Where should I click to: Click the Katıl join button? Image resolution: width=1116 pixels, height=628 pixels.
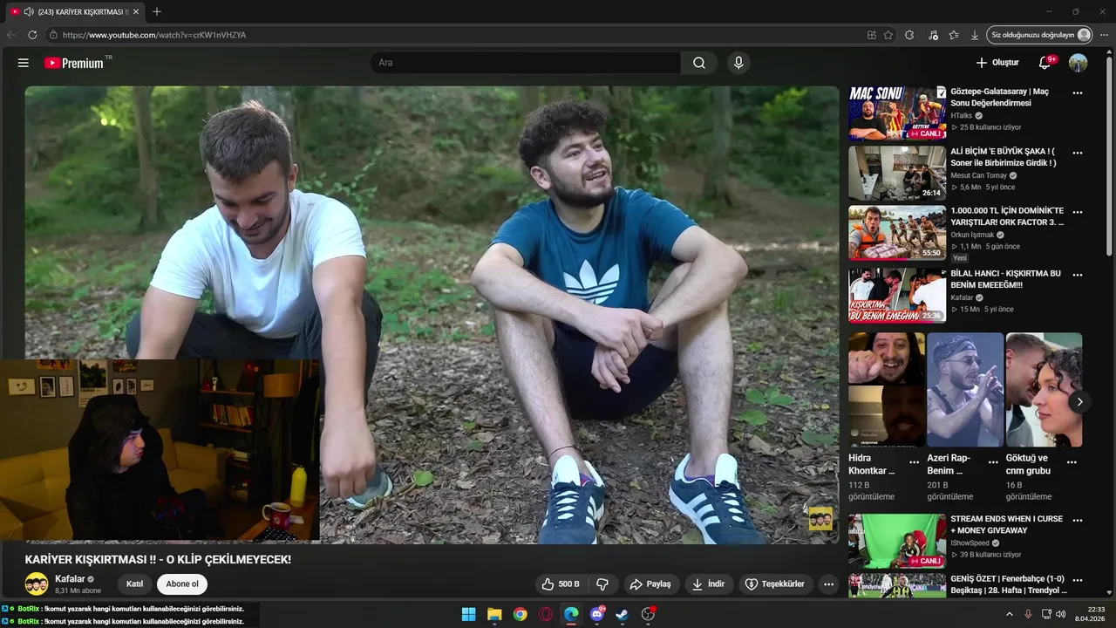tap(134, 584)
